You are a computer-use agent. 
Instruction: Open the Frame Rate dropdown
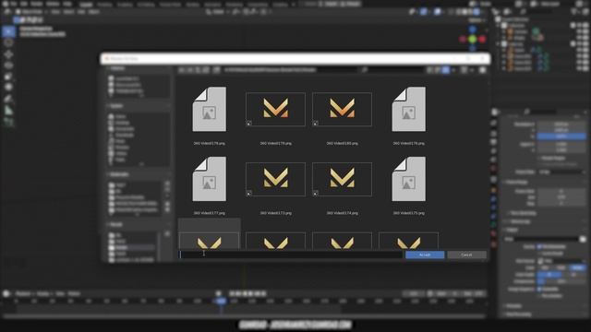(x=561, y=172)
